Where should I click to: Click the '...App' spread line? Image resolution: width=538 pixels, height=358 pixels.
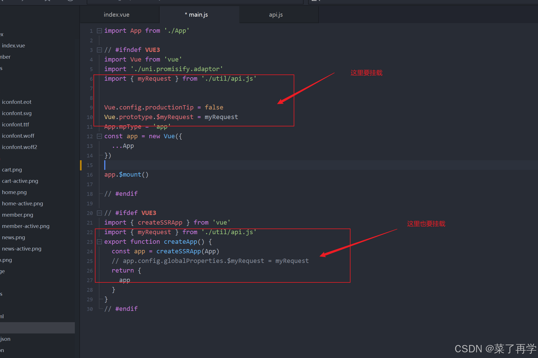pyautogui.click(x=123, y=146)
